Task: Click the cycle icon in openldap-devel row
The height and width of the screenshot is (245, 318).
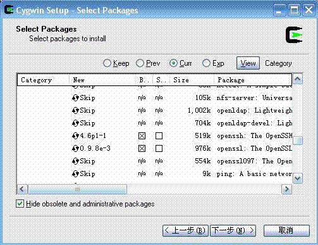Action: (75, 123)
